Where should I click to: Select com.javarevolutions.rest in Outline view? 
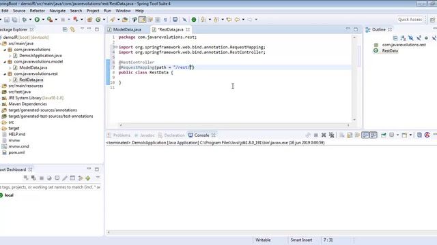[x=404, y=45]
